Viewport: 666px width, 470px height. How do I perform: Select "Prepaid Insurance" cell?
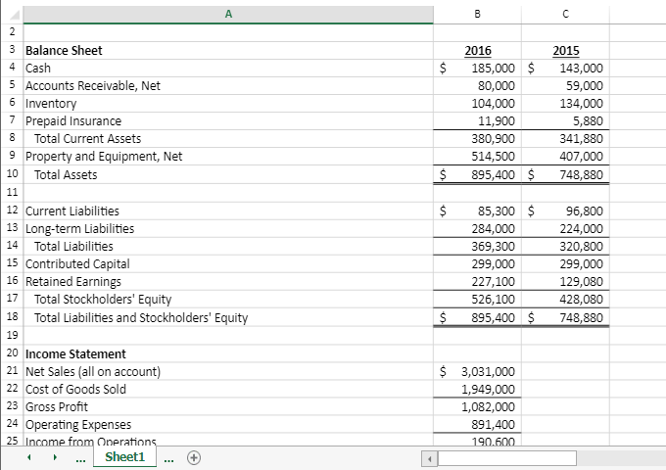pos(228,121)
